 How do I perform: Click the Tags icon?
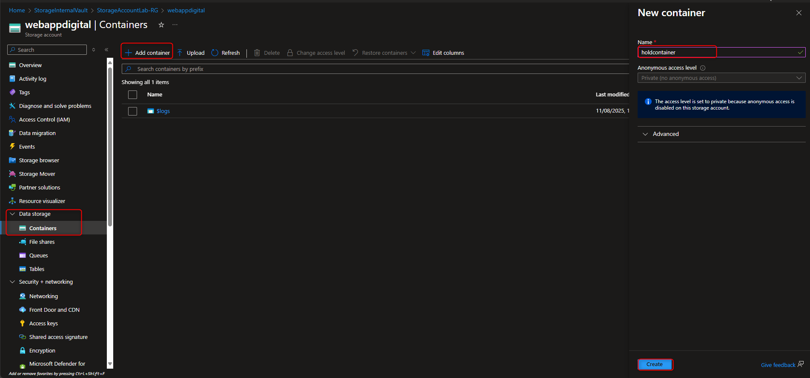pos(12,92)
